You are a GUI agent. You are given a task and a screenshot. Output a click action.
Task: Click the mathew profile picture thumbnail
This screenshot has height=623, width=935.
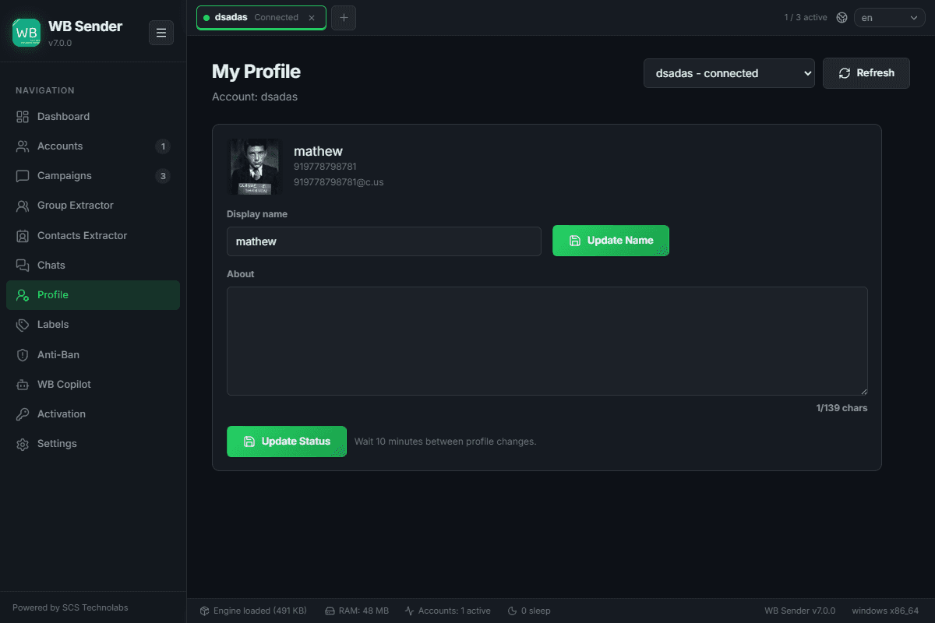coord(253,167)
